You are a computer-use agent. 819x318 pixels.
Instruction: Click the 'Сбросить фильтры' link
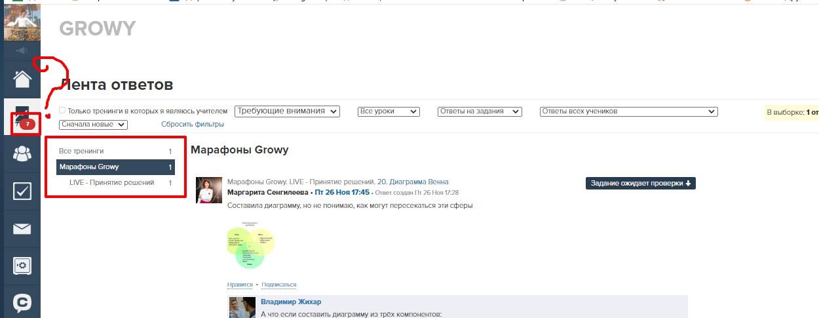click(x=193, y=125)
